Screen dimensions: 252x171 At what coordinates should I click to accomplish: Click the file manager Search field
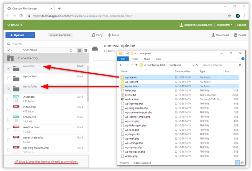tap(46, 44)
